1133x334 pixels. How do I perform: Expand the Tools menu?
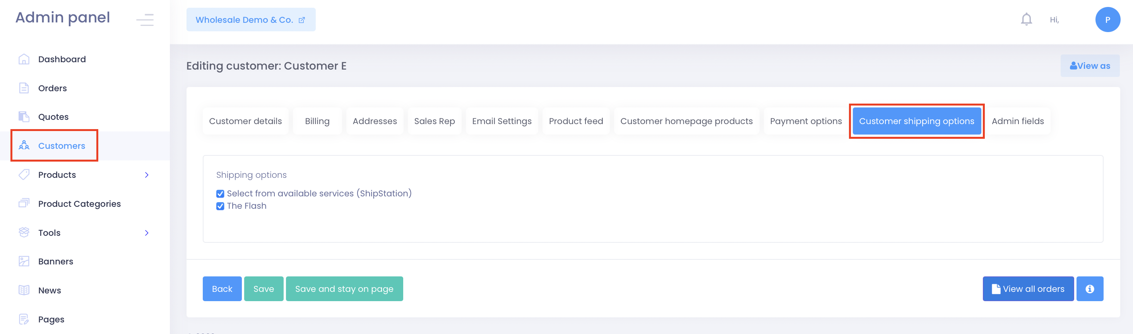coord(147,232)
